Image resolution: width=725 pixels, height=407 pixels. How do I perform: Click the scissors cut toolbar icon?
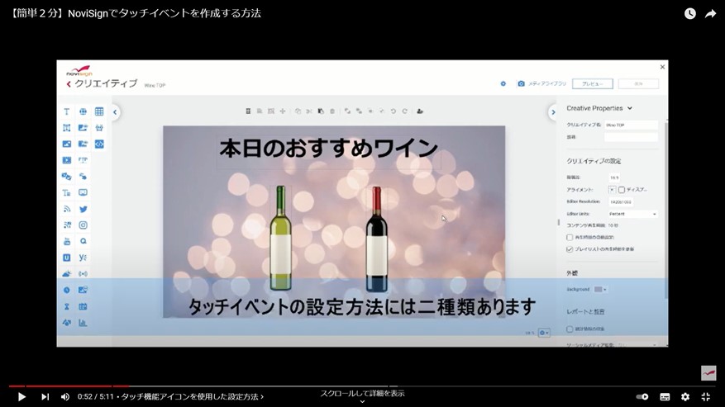click(x=309, y=111)
